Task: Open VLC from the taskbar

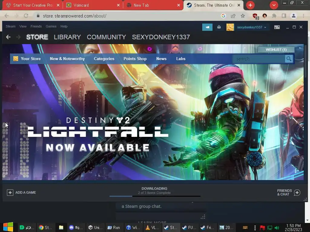Action: tap(153, 227)
